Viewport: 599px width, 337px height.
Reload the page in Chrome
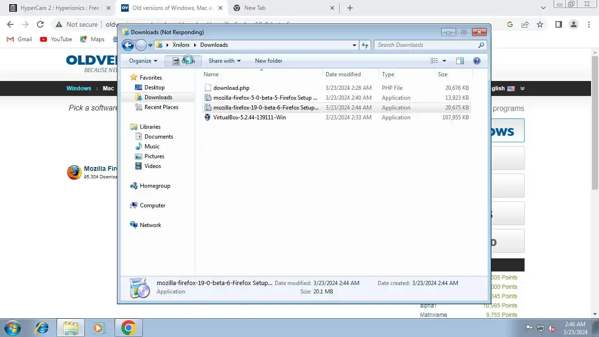click(40, 24)
